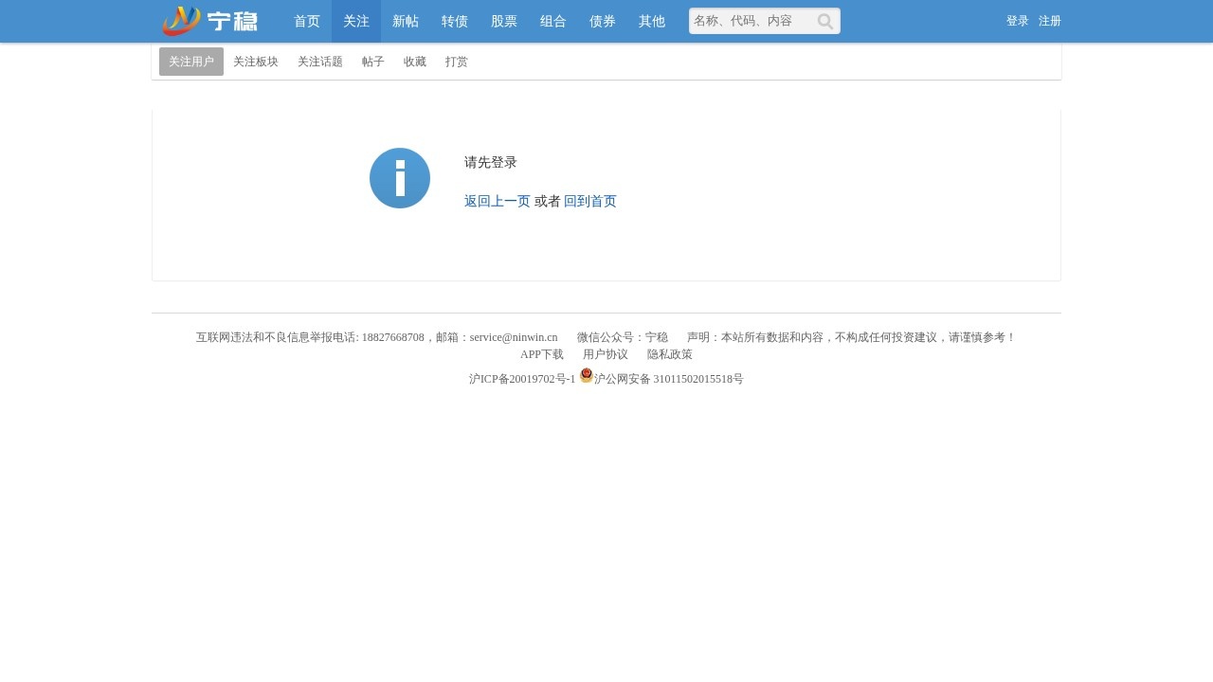
Task: Go to 新帖 in navigation
Action: pos(406,21)
